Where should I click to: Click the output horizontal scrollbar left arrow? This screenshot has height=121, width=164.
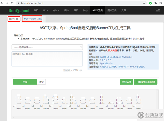click(13, 117)
